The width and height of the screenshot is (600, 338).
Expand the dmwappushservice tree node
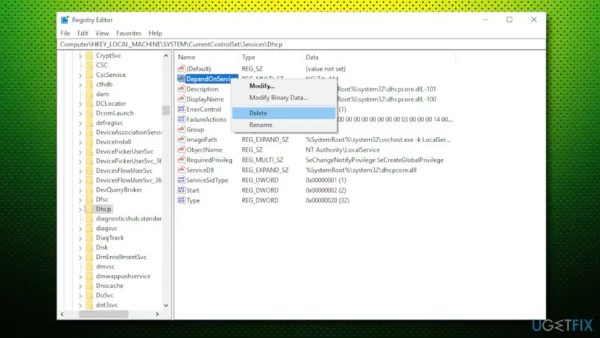(x=80, y=276)
